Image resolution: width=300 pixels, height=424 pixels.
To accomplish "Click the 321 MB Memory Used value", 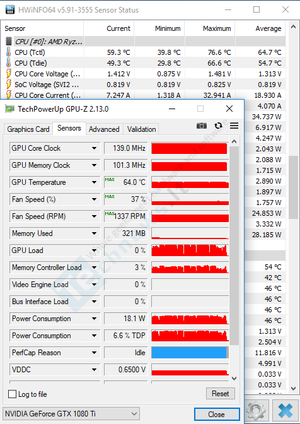I will point(126,233).
